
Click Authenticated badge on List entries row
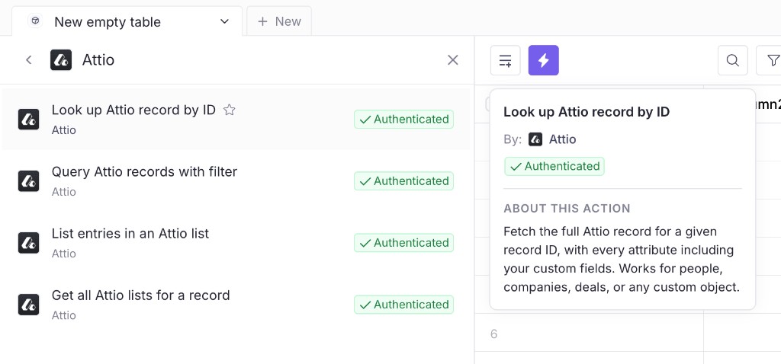coord(404,243)
